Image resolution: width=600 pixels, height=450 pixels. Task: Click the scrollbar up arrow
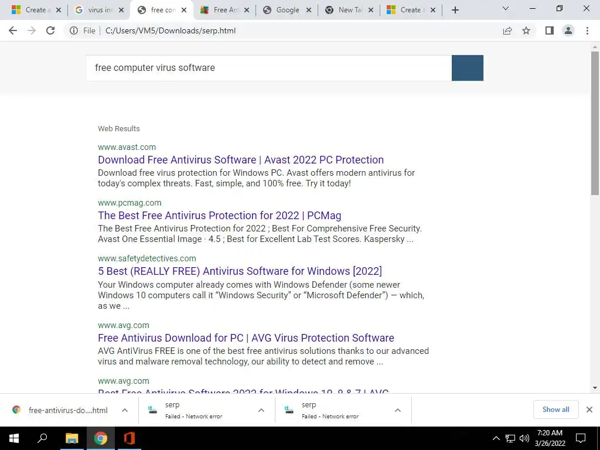pos(595,47)
